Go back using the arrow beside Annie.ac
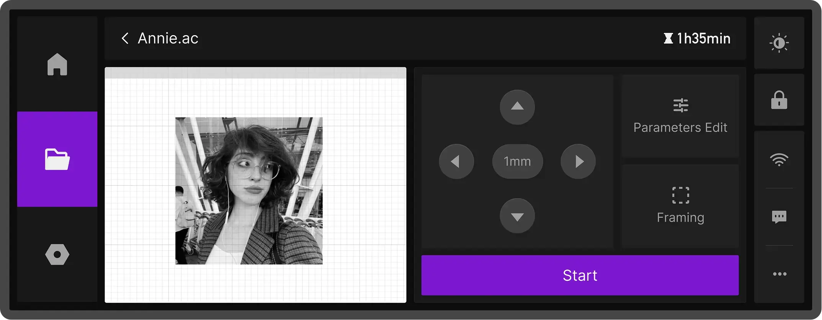The image size is (822, 320). click(125, 38)
